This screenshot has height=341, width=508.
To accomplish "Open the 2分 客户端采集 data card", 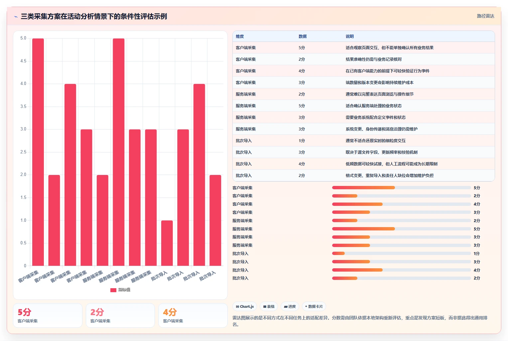I will [x=120, y=315].
